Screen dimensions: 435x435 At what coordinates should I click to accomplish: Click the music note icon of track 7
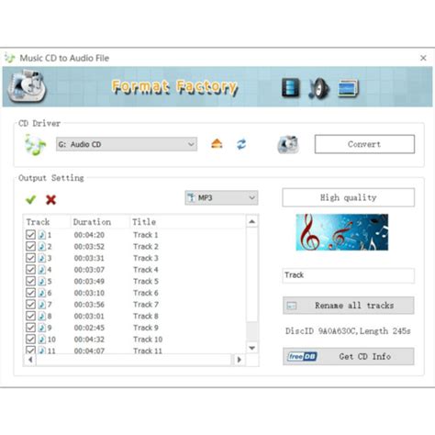coord(42,305)
